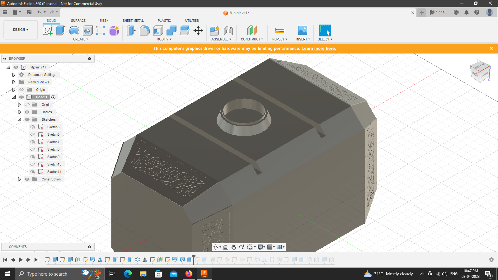This screenshot has height=280, width=498.
Task: Click the ViewCube in the viewport
Action: 480,72
